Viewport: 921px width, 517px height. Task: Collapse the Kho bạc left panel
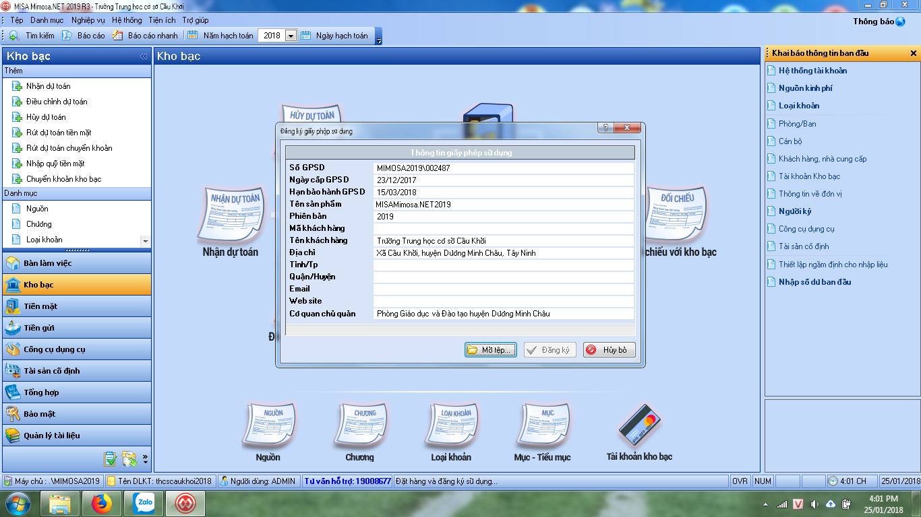pyautogui.click(x=144, y=57)
